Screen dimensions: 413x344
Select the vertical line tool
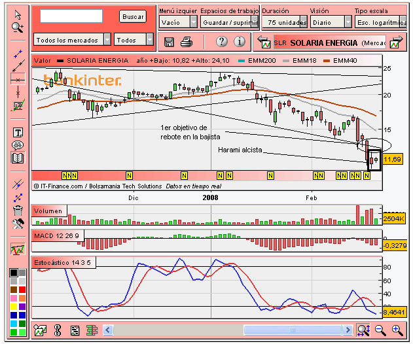pyautogui.click(x=18, y=92)
